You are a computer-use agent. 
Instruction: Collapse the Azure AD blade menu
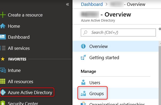tap(160, 29)
